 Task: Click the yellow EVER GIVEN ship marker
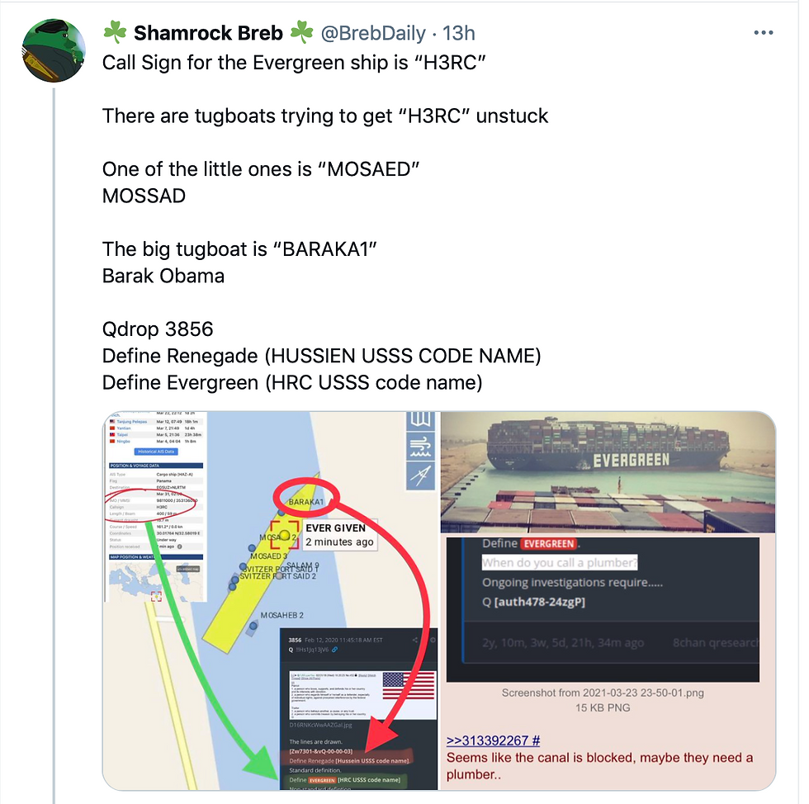[x=285, y=535]
